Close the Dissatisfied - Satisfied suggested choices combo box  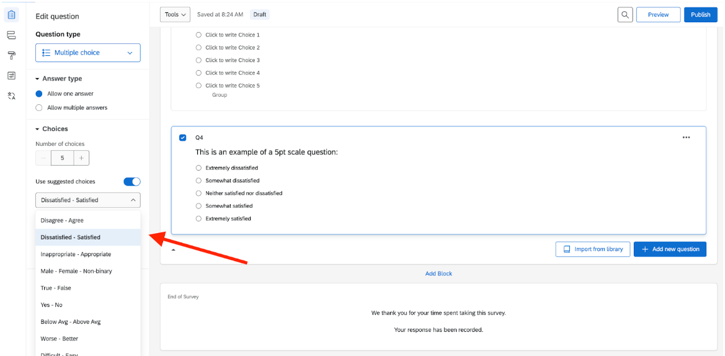coord(88,200)
